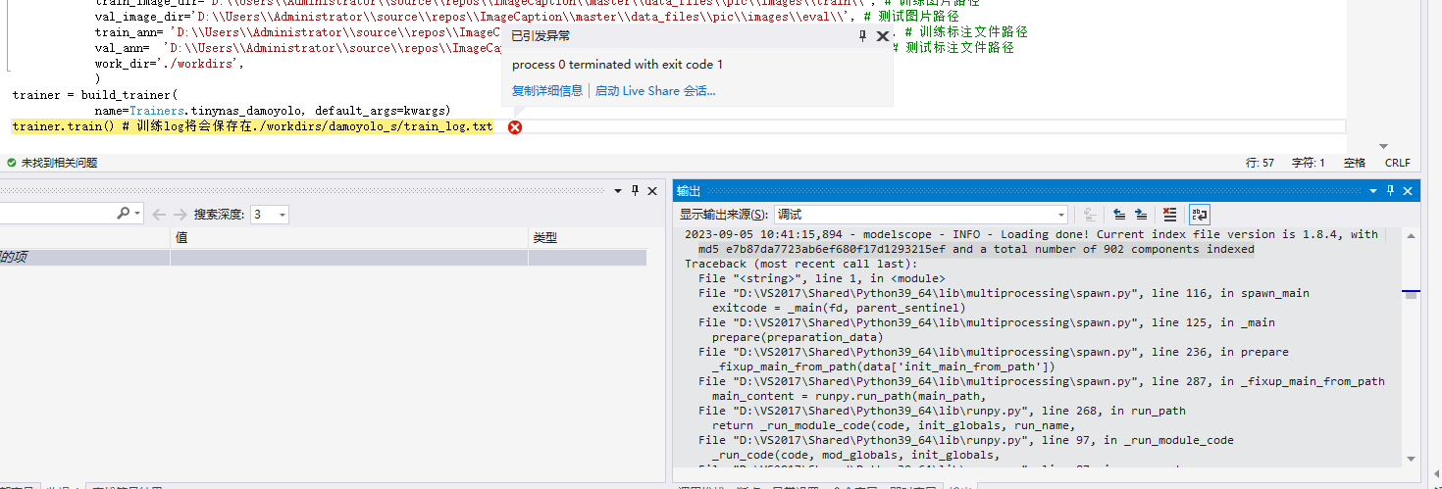1442x489 pixels.
Task: Click the trainer.train() highlighted code line
Action: coord(253,127)
